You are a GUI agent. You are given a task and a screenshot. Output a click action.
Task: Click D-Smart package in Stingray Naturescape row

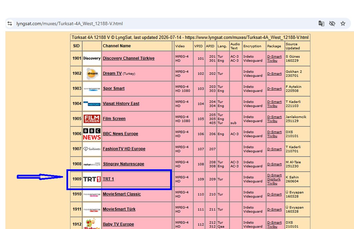tap(274, 164)
